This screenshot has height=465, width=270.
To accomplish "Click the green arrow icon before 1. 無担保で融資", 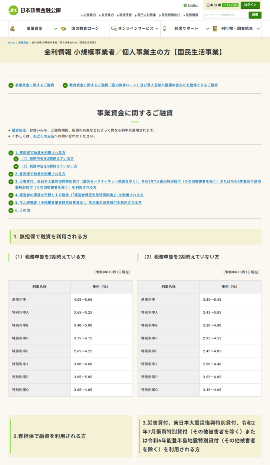I will (11, 153).
